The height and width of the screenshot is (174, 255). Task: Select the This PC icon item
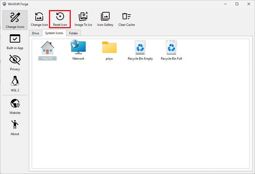point(47,51)
